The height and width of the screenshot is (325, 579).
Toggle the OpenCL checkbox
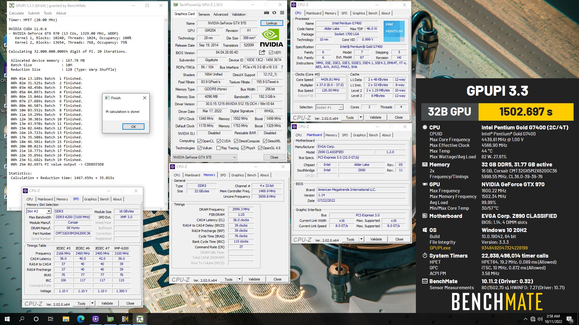pos(199,141)
